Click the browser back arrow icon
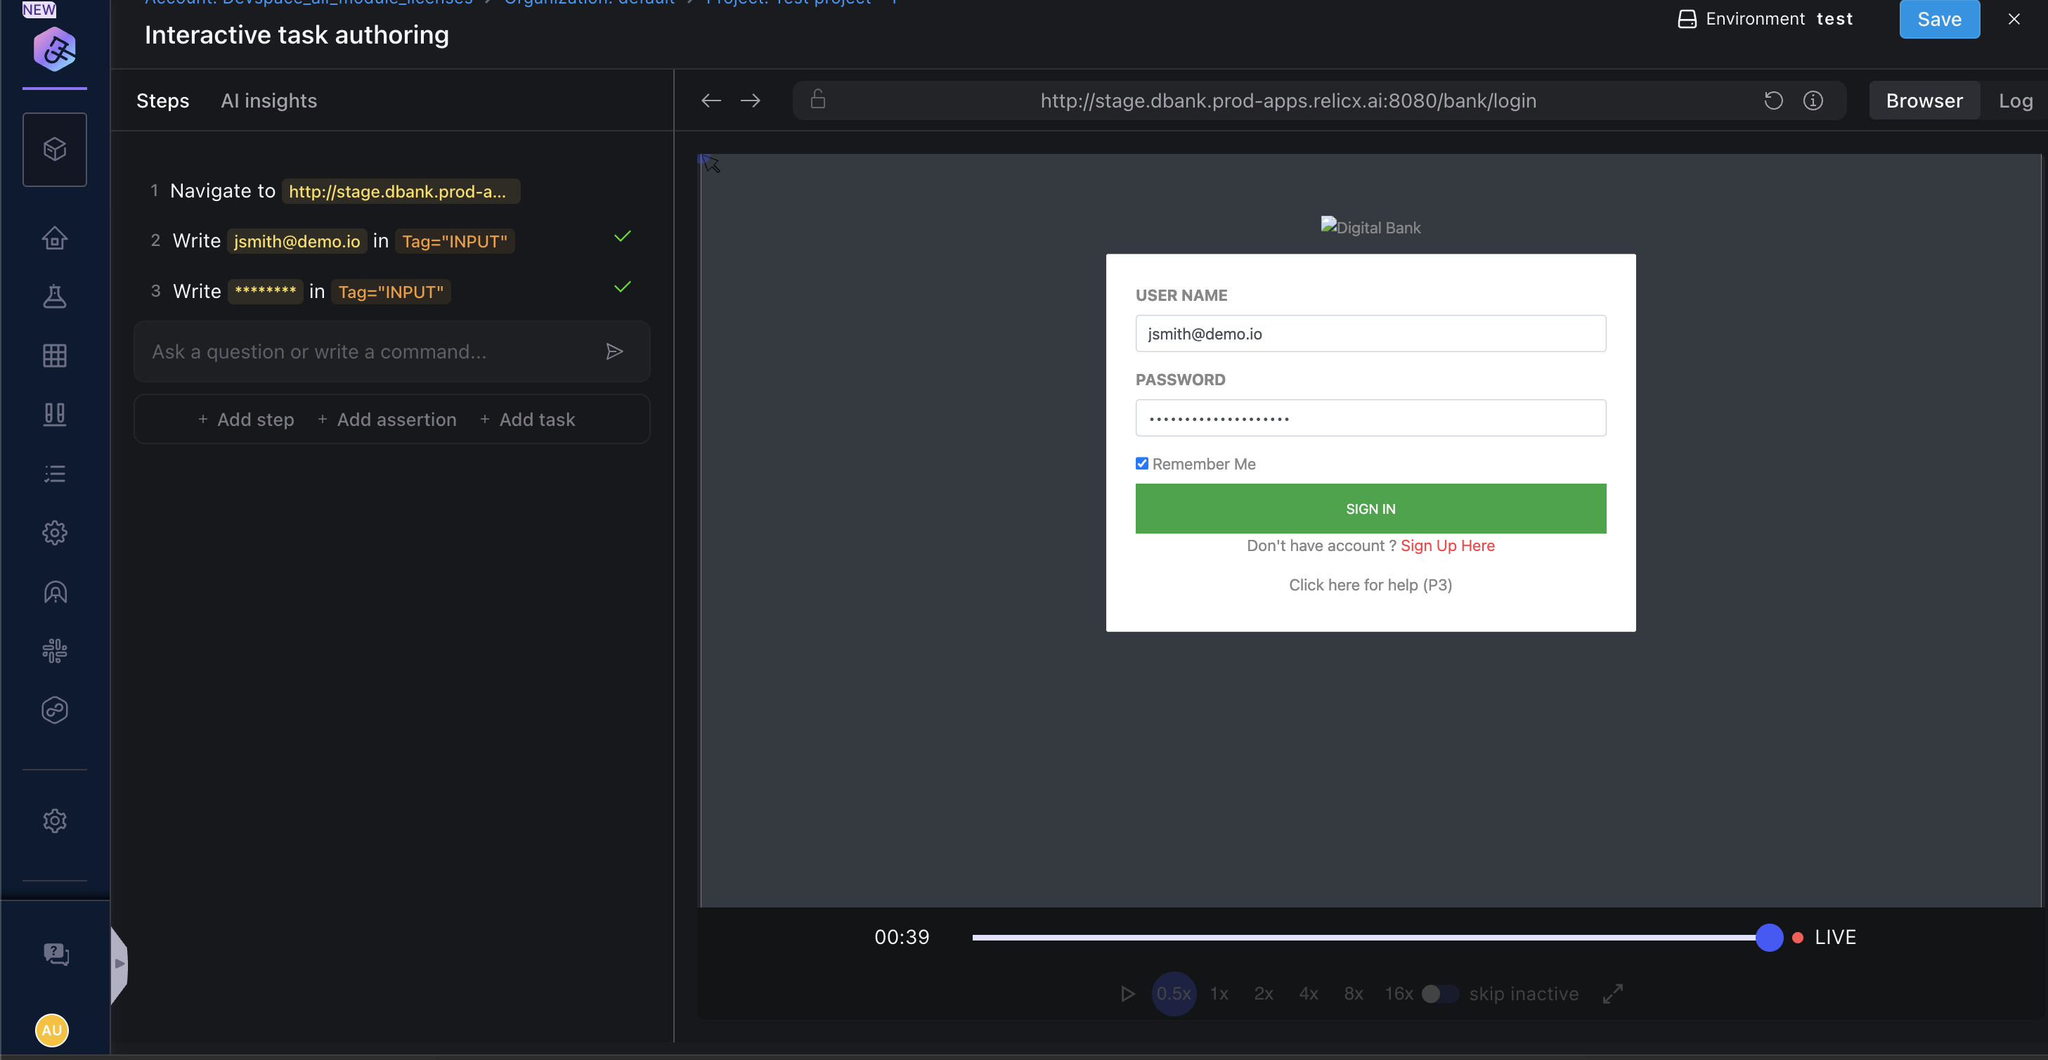 (711, 101)
